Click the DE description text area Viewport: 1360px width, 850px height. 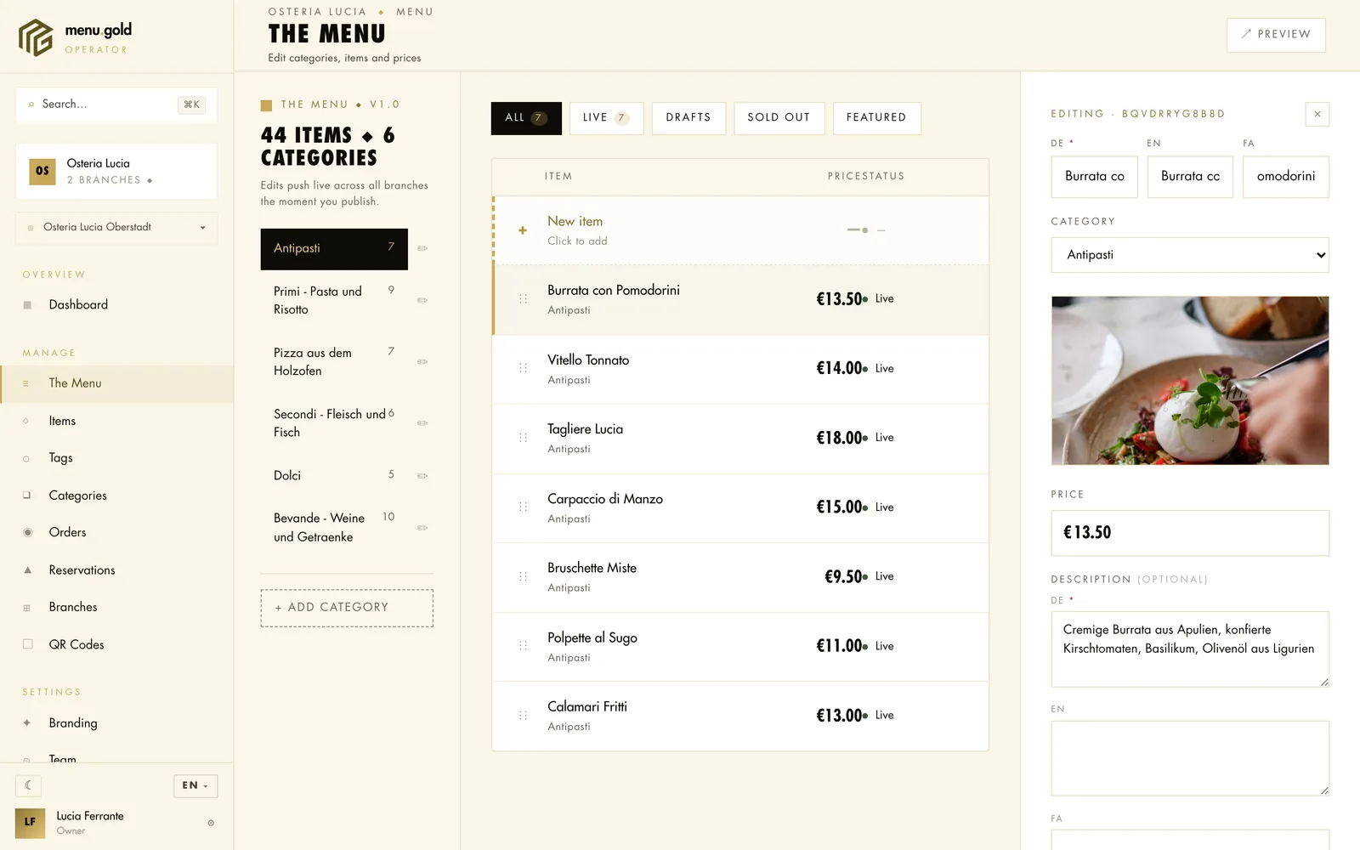pyautogui.click(x=1190, y=649)
